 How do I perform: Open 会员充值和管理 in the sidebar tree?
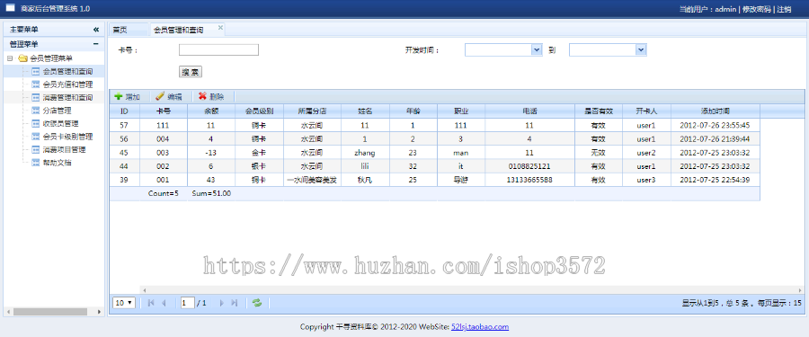point(67,84)
